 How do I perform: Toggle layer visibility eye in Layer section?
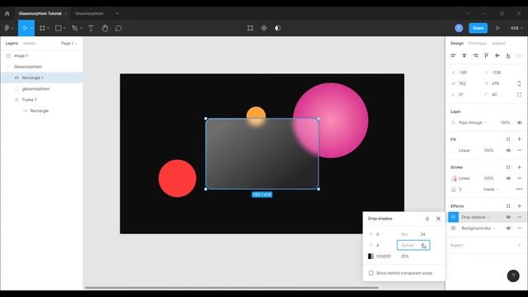(519, 123)
